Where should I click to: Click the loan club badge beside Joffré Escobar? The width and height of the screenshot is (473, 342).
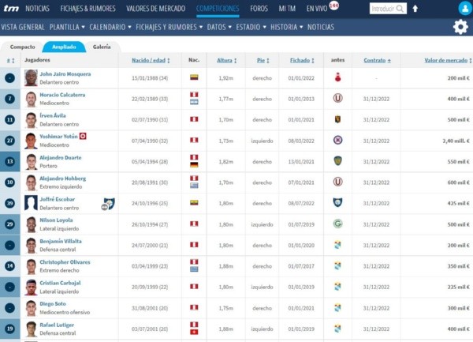(108, 204)
